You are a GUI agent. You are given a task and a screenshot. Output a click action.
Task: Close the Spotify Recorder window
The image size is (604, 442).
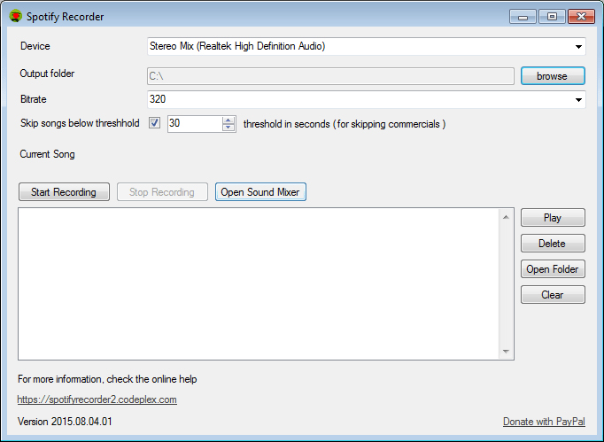click(x=581, y=17)
